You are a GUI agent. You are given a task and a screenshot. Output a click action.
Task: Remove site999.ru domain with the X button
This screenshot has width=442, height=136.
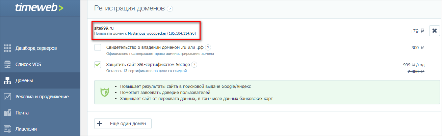point(434,31)
